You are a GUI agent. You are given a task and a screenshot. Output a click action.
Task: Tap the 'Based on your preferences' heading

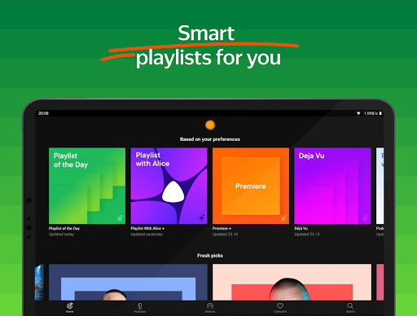coord(210,139)
